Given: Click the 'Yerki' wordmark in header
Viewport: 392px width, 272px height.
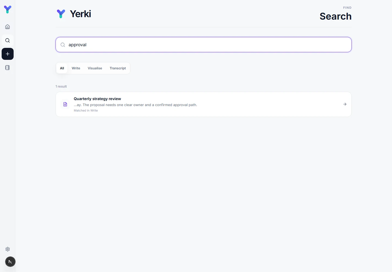Looking at the screenshot, I should [81, 14].
